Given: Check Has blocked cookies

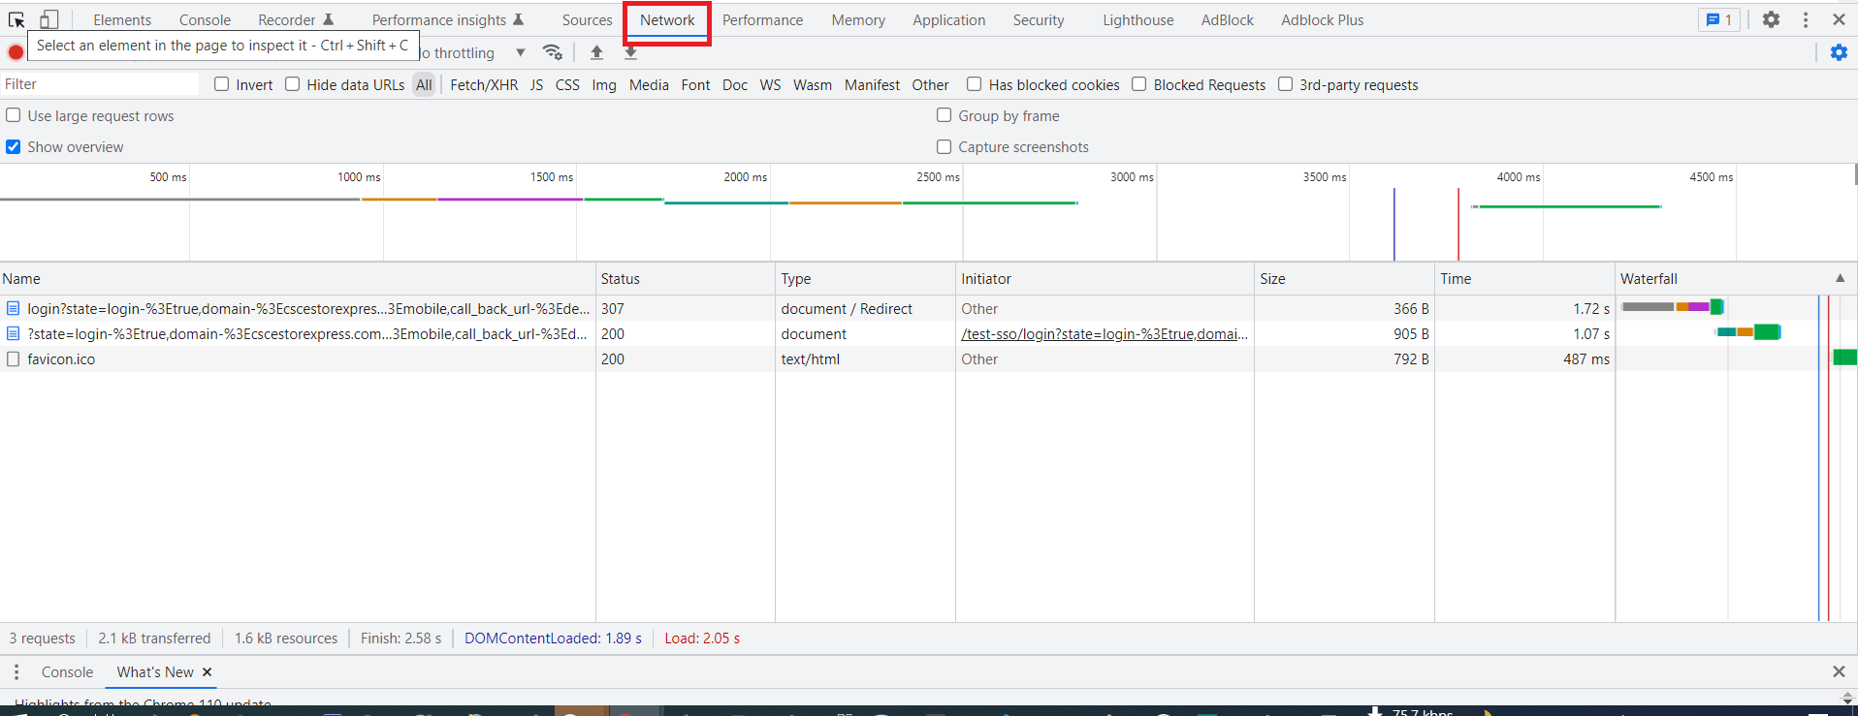Looking at the screenshot, I should tap(975, 84).
